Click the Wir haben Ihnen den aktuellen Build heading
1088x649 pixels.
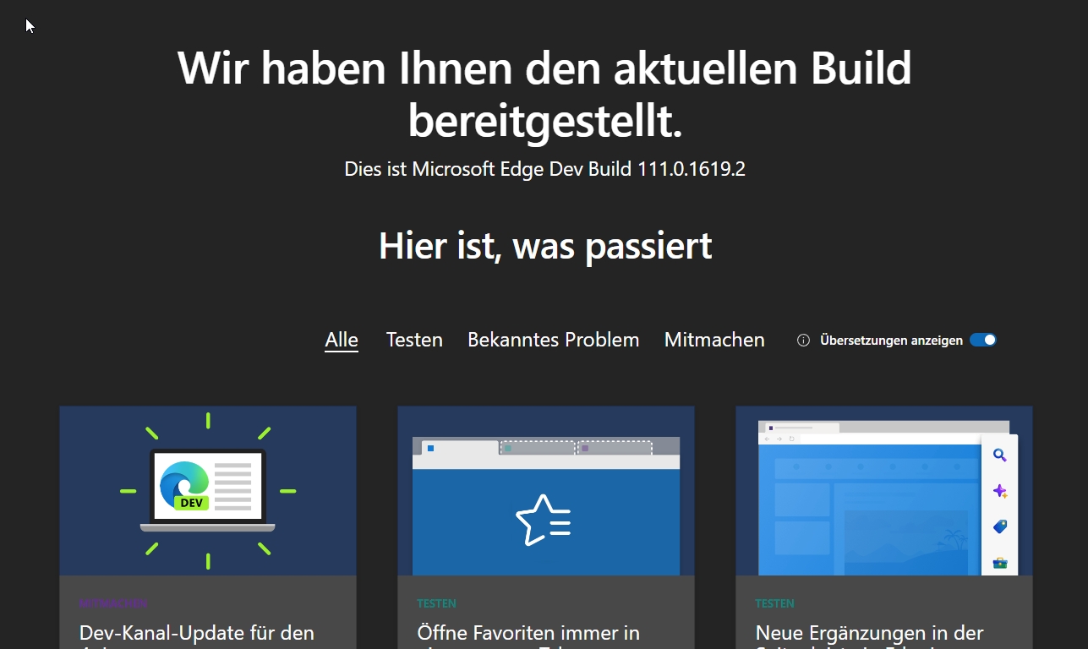click(545, 95)
